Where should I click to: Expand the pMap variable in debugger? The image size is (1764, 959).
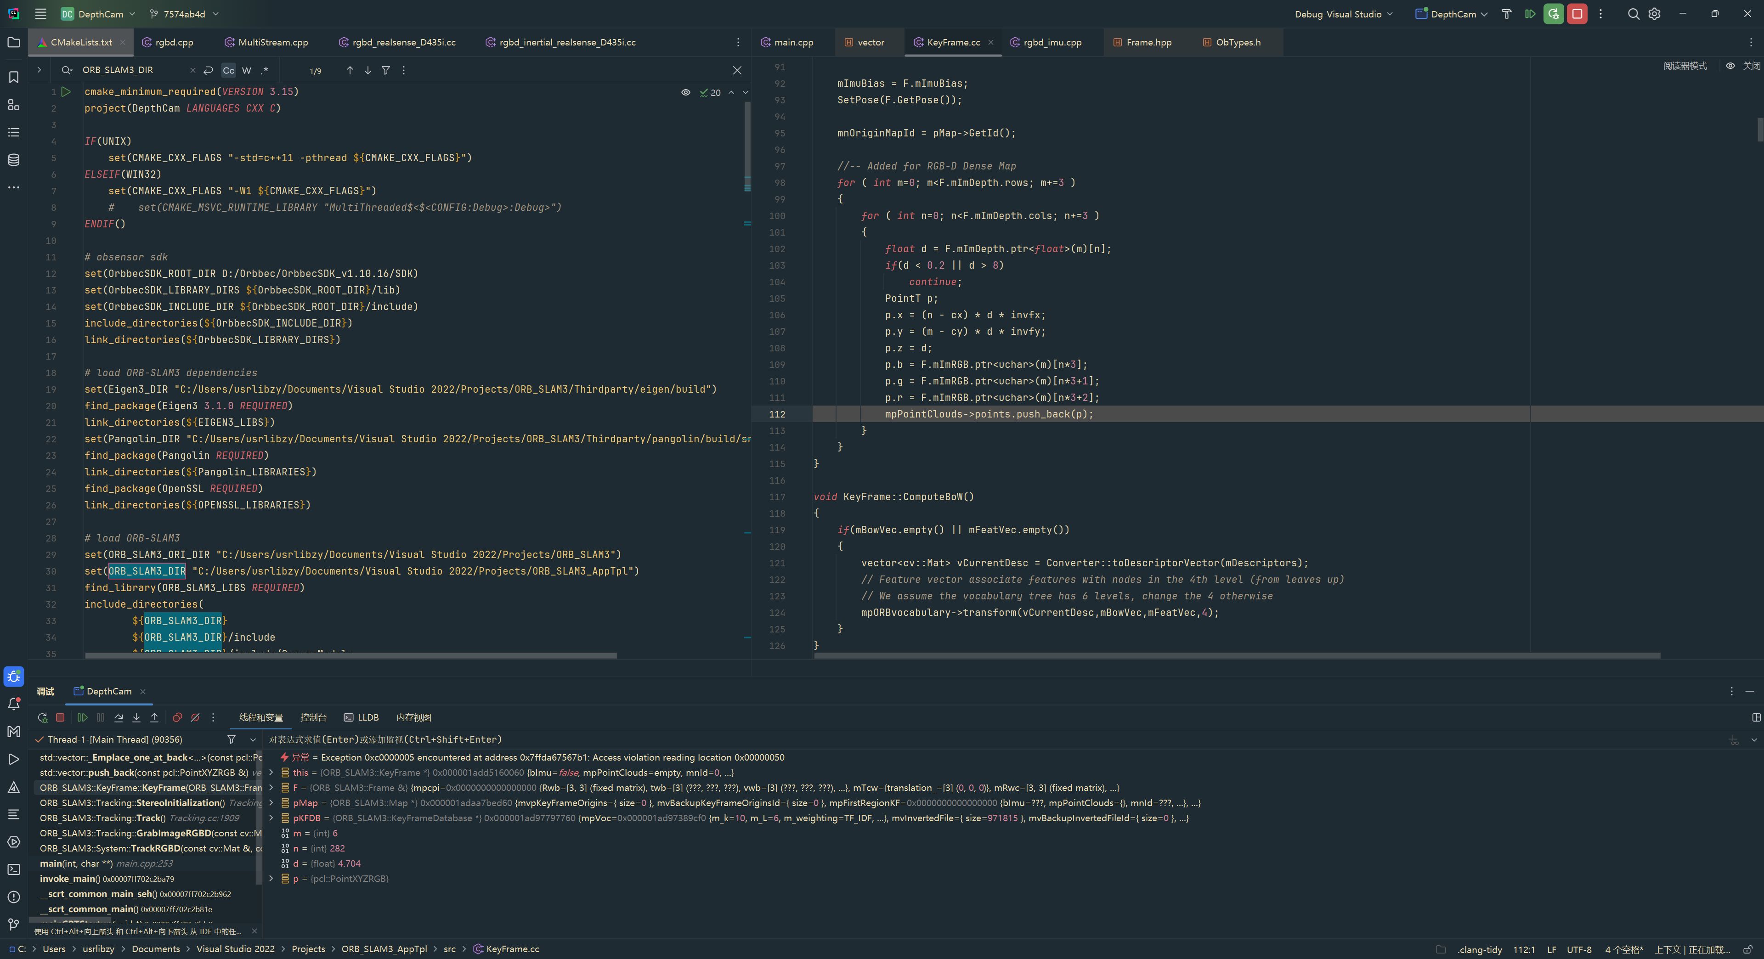pyautogui.click(x=271, y=803)
